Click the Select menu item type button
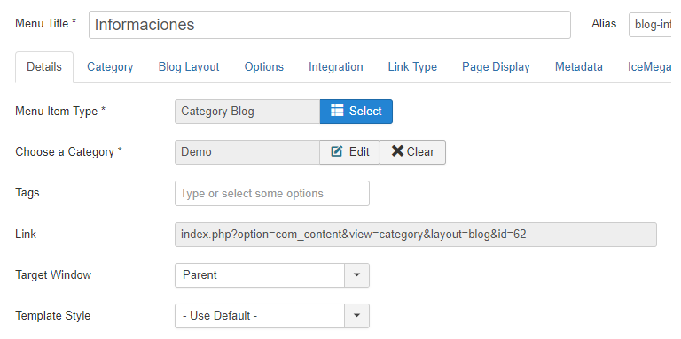Image resolution: width=681 pixels, height=339 pixels. coord(356,112)
